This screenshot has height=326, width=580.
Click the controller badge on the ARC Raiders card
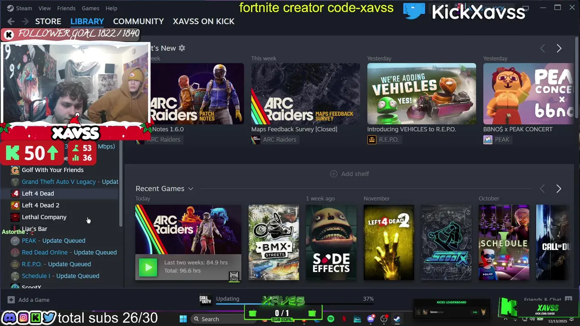point(234,276)
